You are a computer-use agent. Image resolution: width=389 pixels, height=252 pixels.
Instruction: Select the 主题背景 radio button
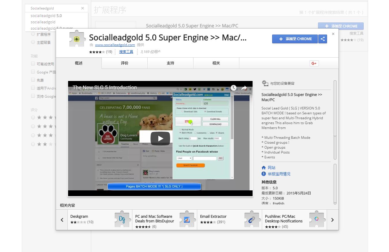point(33,42)
